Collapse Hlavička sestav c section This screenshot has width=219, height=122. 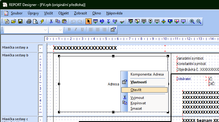pyautogui.click(x=40, y=120)
